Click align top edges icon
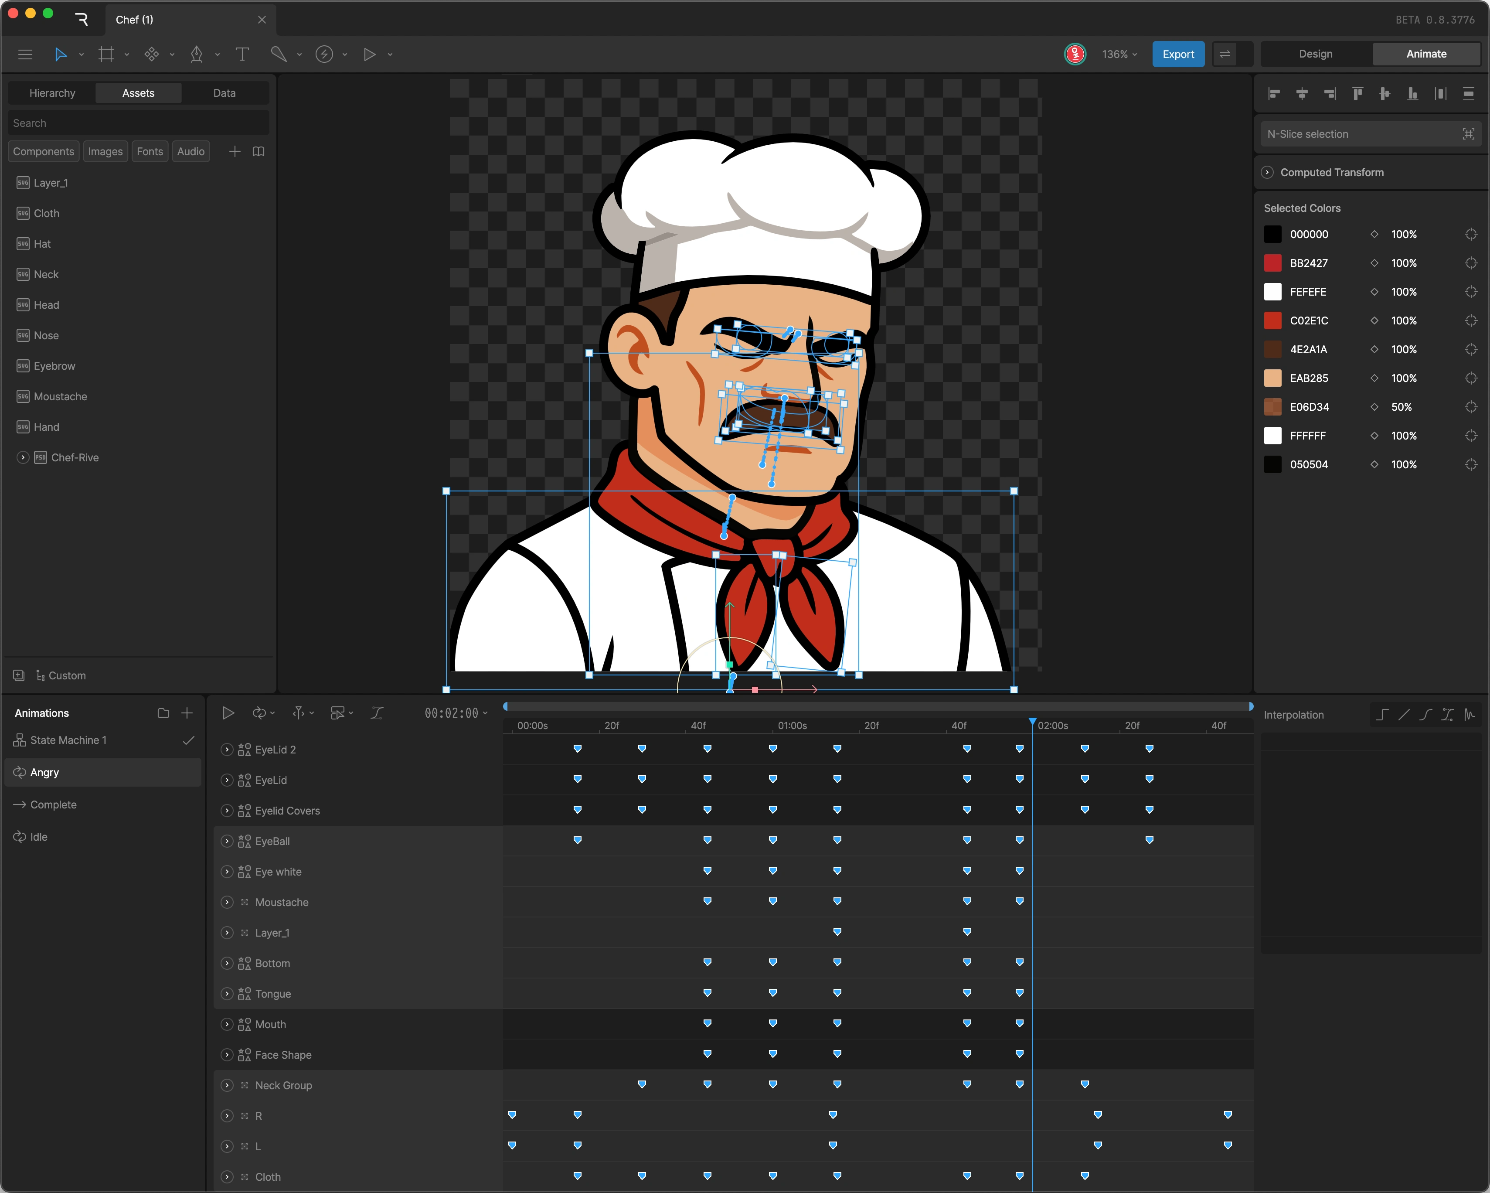This screenshot has height=1193, width=1490. click(x=1357, y=94)
